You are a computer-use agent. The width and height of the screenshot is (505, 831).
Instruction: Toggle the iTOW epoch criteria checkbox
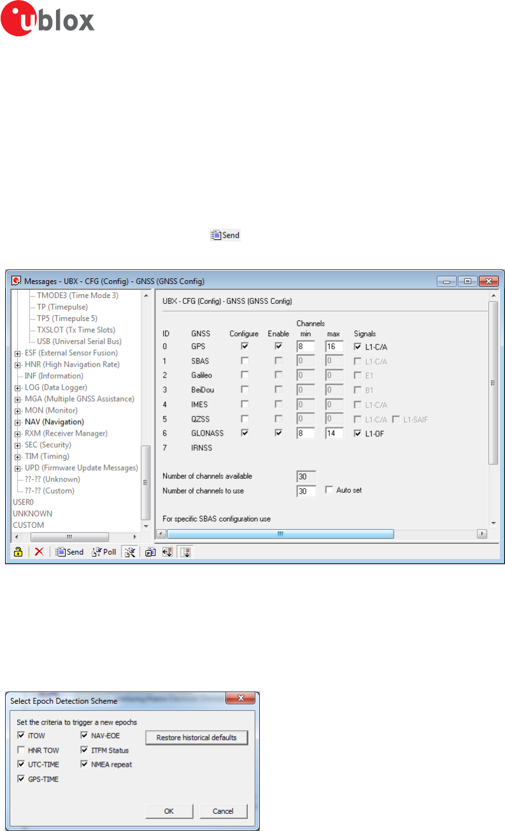[22, 735]
